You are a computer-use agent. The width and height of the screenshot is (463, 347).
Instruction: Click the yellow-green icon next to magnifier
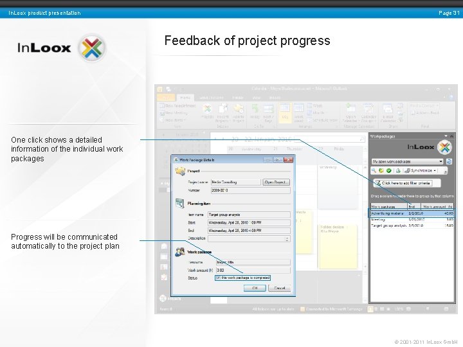[381, 170]
